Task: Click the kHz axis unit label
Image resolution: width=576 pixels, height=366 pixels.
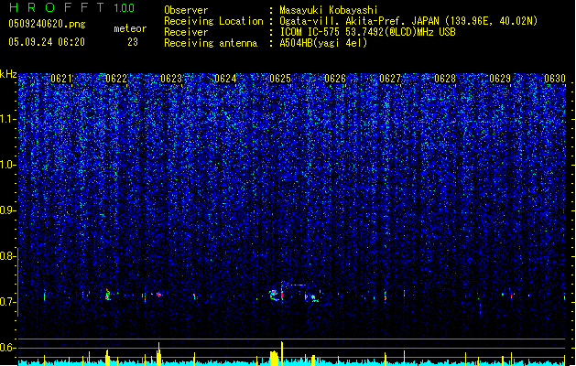Action: [x=8, y=74]
